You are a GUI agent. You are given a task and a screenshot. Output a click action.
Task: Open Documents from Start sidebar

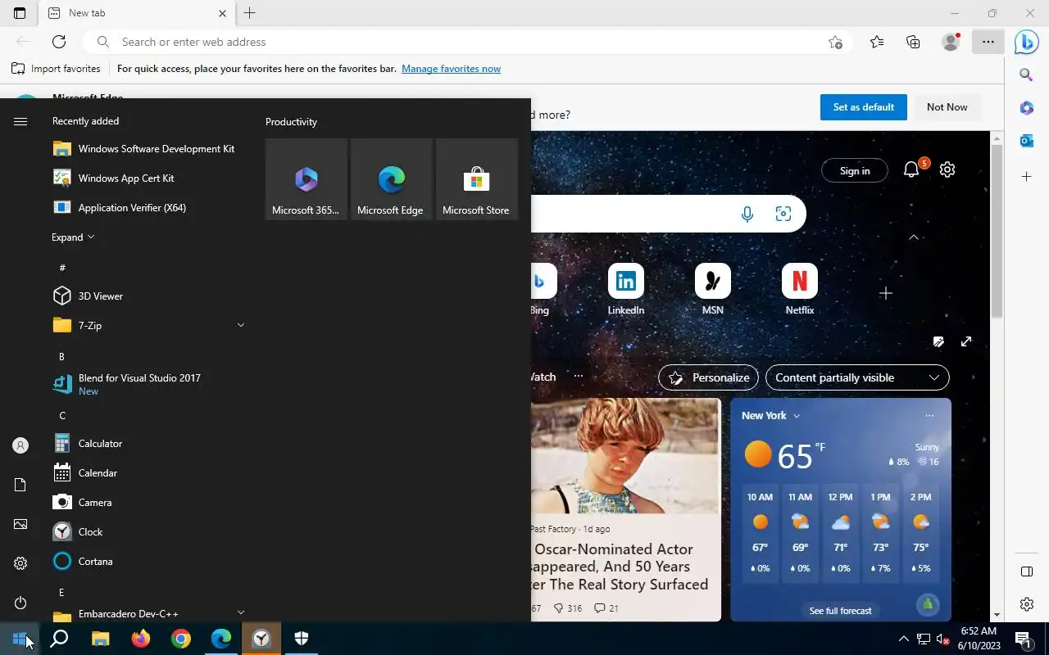pyautogui.click(x=20, y=485)
